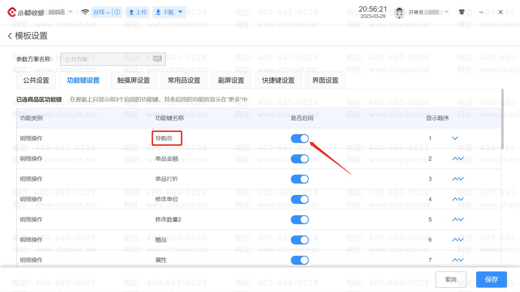Viewport: 520px width, 292px height.
Task: Click the 是否启用 column header
Action: [302, 118]
